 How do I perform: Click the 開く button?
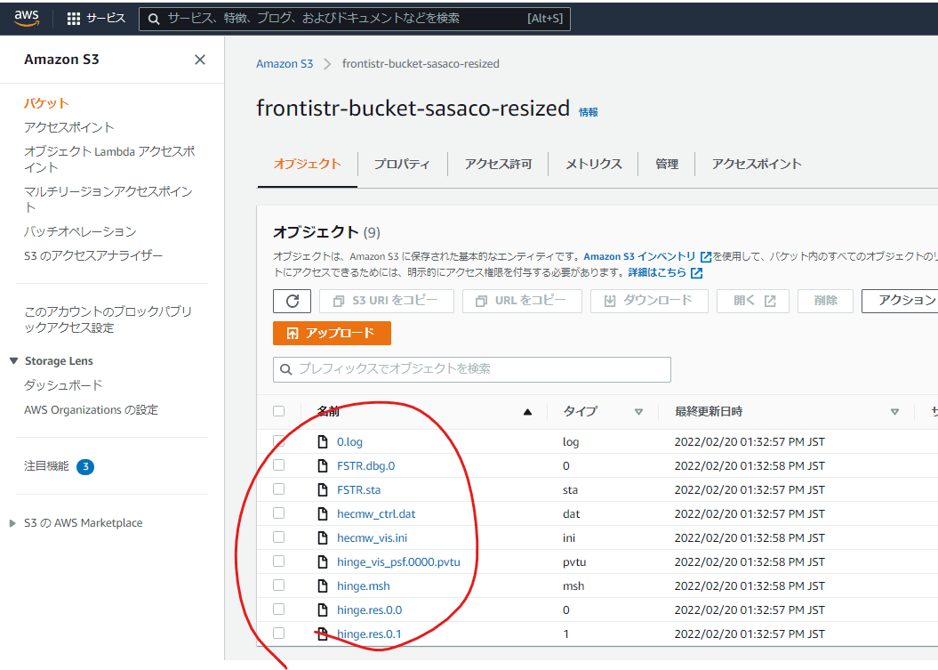point(754,301)
